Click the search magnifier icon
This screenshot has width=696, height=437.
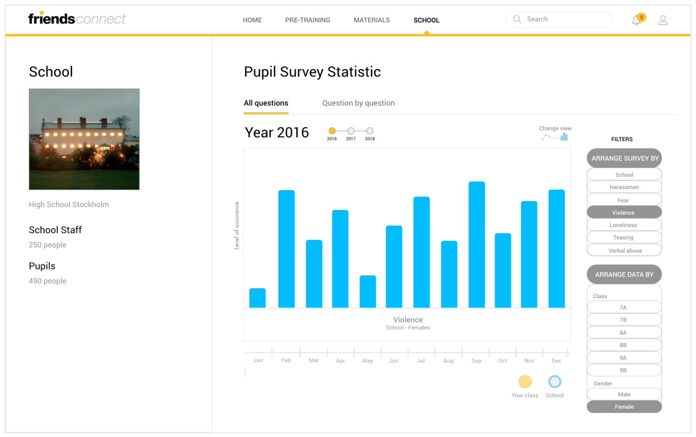517,19
